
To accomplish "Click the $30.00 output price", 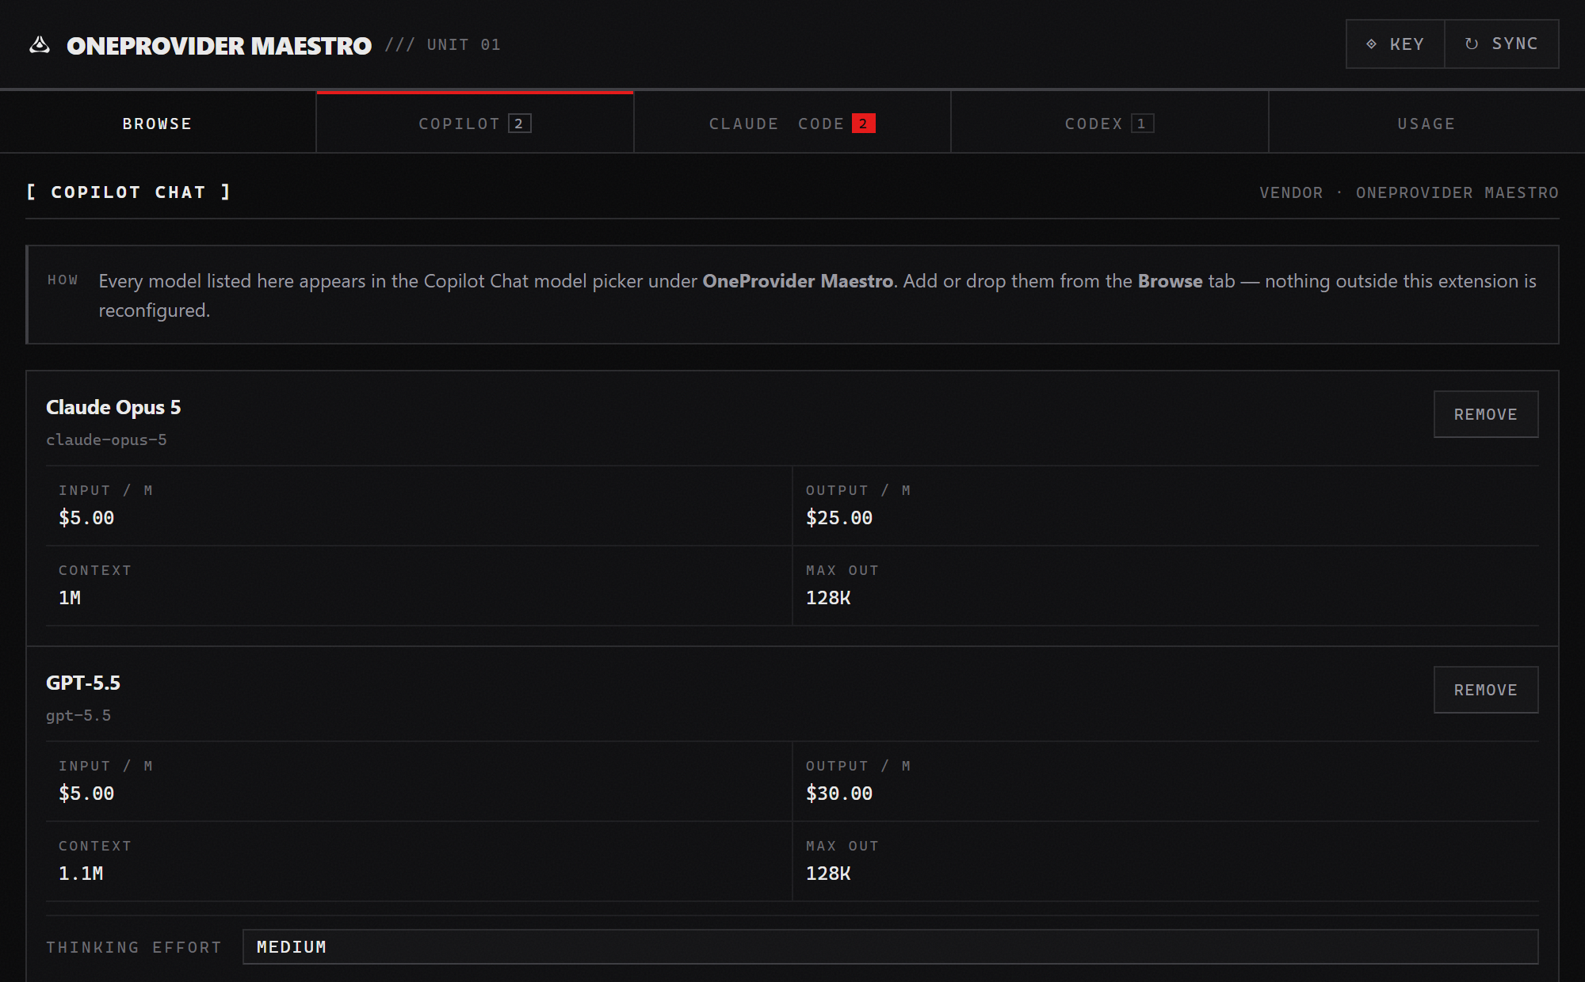I will point(839,794).
